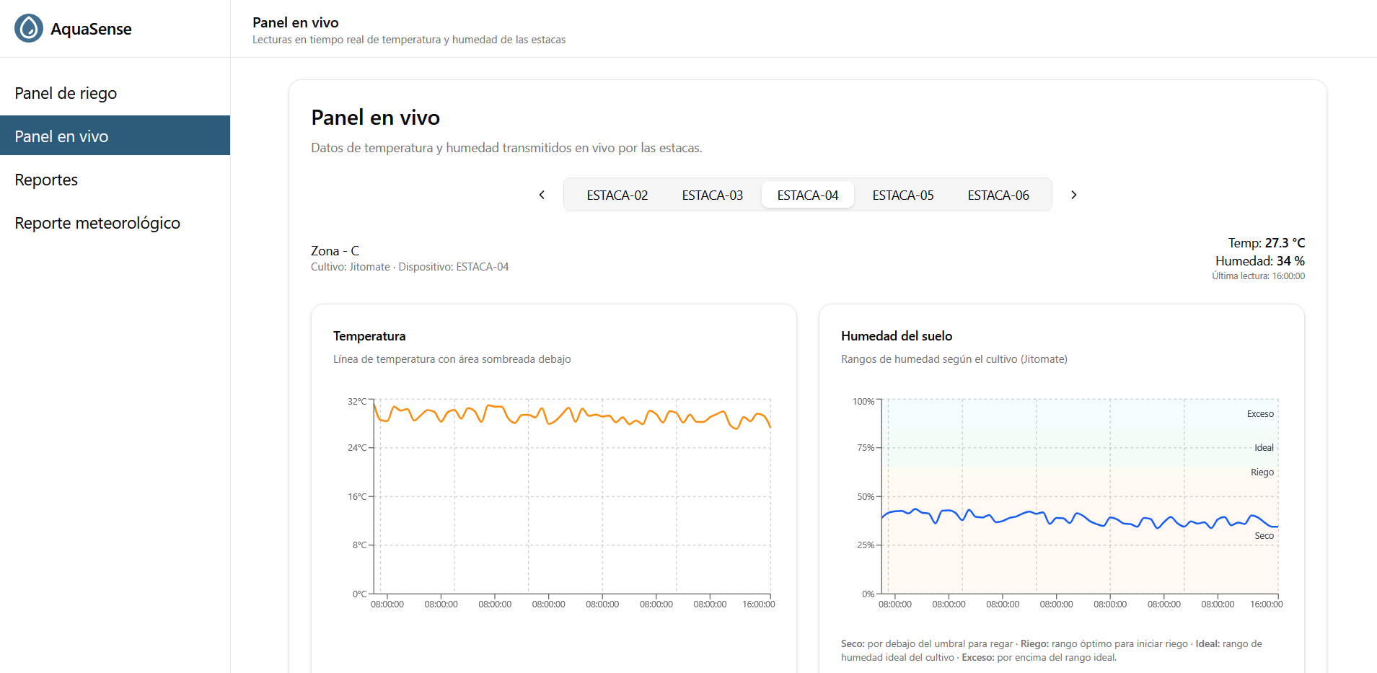This screenshot has width=1377, height=673.
Task: Click '16:00:00' on temperature chart axis
Action: pyautogui.click(x=758, y=604)
